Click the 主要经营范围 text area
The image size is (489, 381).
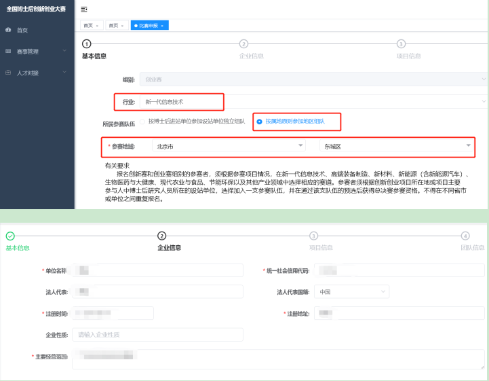click(x=278, y=359)
